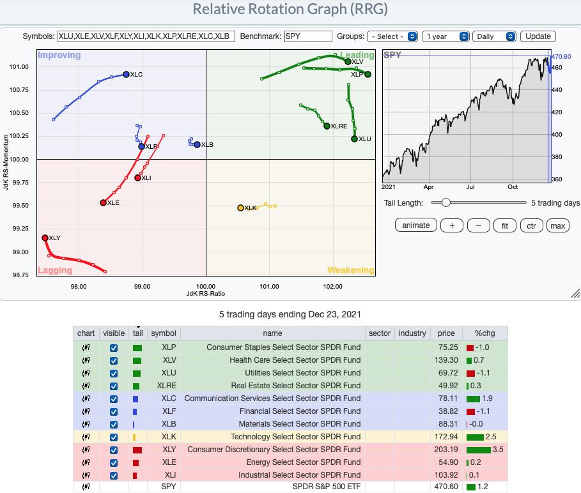581x493 pixels.
Task: Toggle visible checkbox for XLE
Action: click(x=114, y=462)
